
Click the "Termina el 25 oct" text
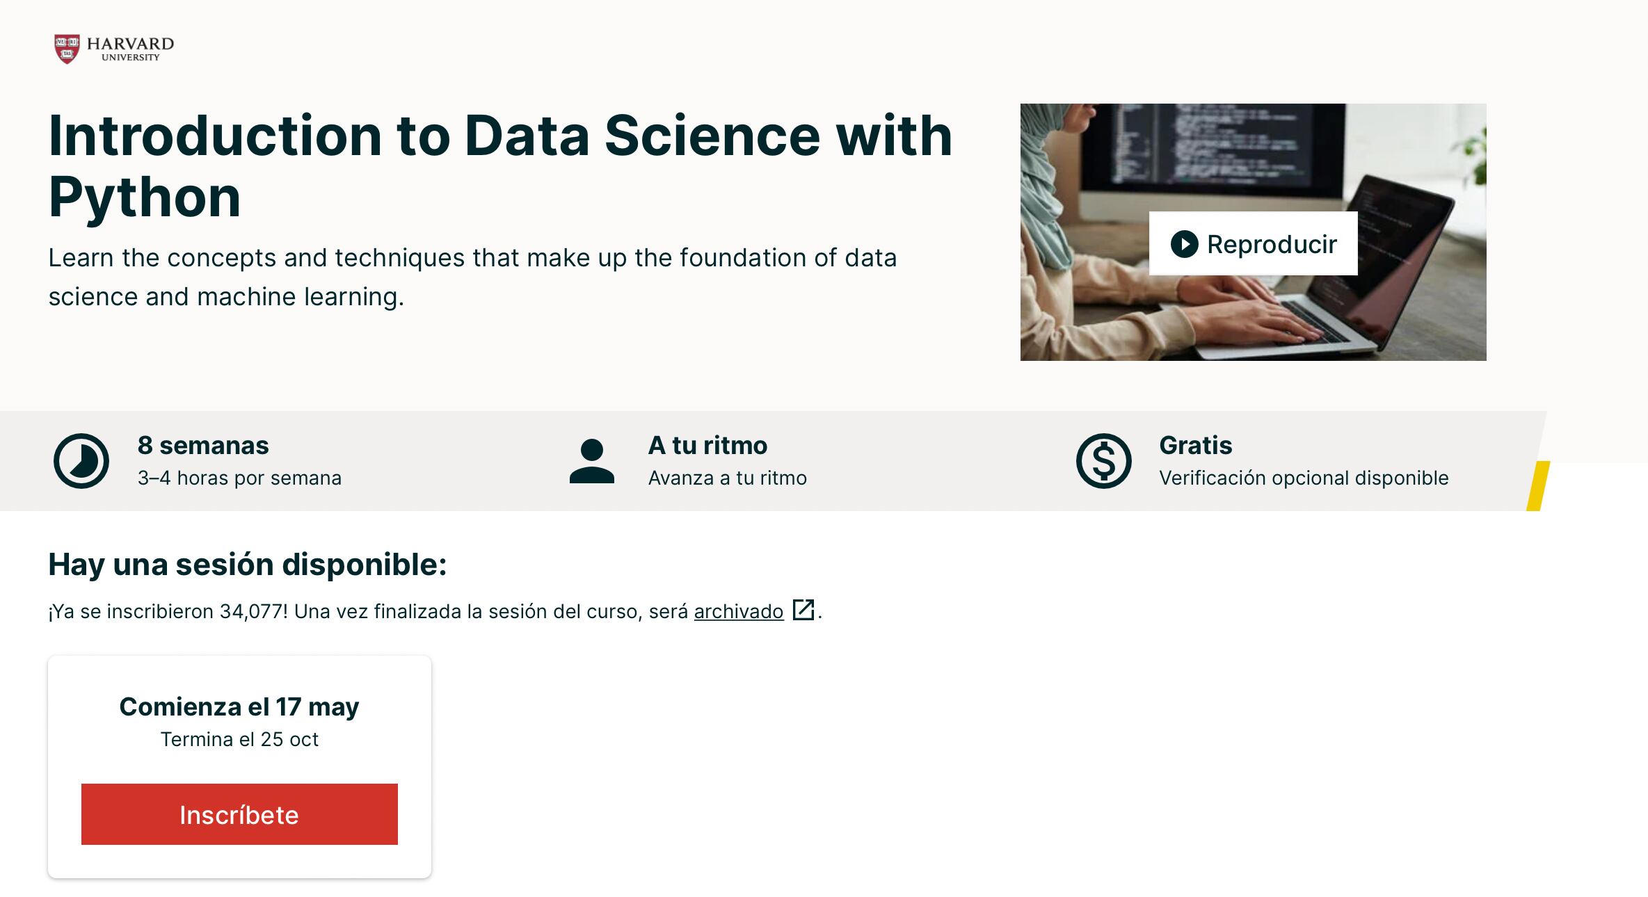239,739
